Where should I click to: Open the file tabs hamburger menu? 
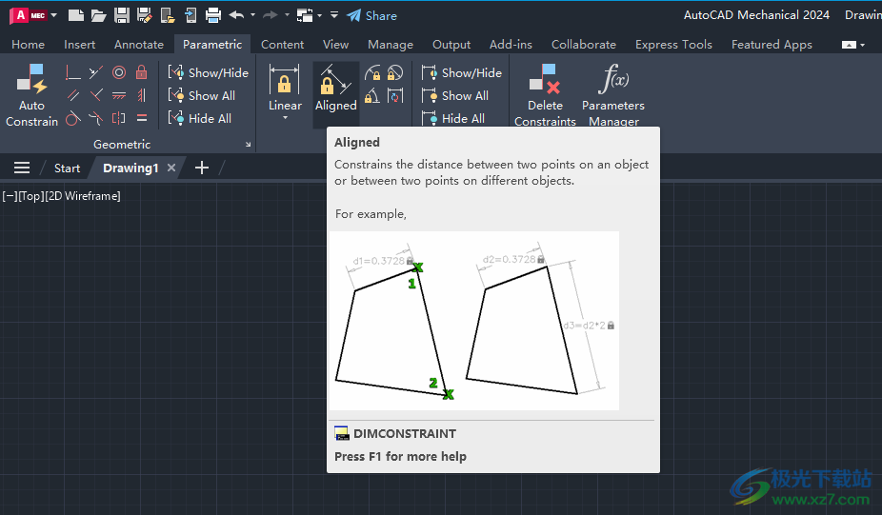click(x=22, y=168)
